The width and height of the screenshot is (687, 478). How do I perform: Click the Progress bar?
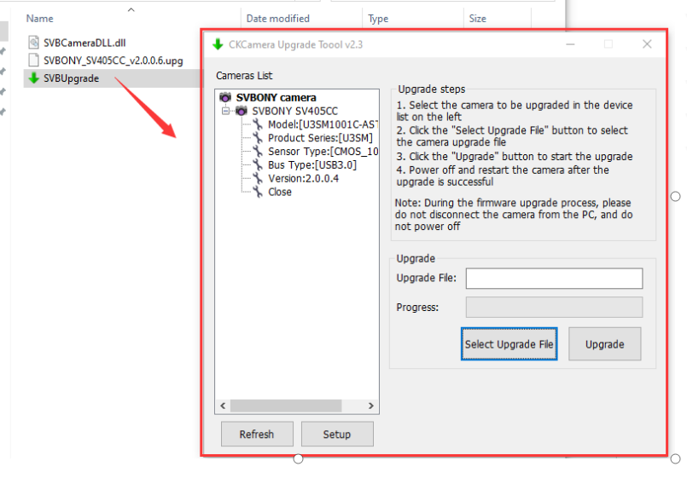click(x=554, y=308)
